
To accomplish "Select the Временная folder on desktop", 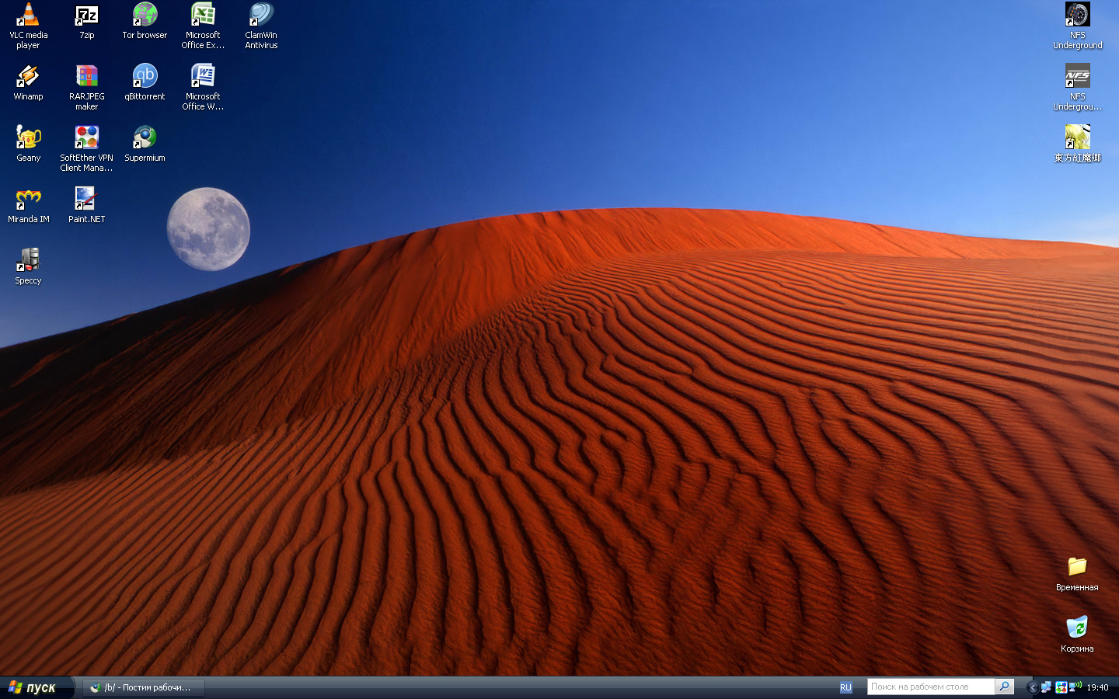I will (x=1077, y=573).
